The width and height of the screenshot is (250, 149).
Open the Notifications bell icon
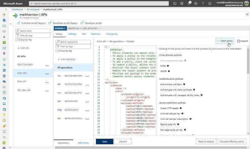tap(189, 3)
